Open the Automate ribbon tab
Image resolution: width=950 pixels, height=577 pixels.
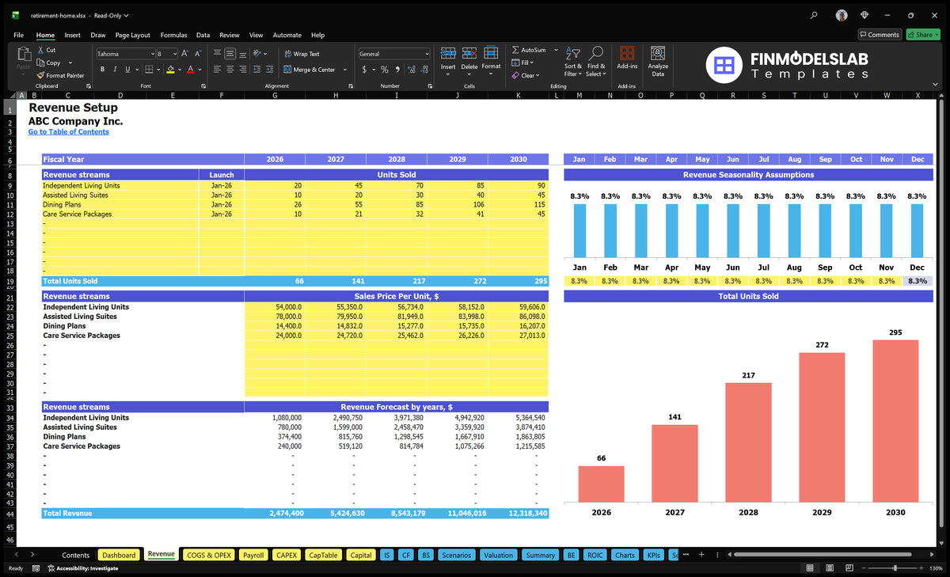287,35
